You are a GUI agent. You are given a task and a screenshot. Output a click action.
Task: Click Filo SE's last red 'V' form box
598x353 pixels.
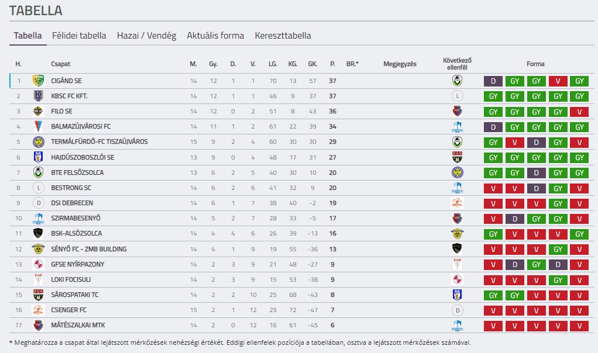[579, 112]
